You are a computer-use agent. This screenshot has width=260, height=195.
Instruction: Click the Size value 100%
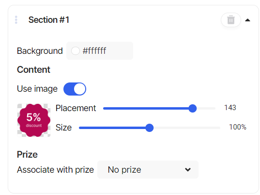pos(237,127)
